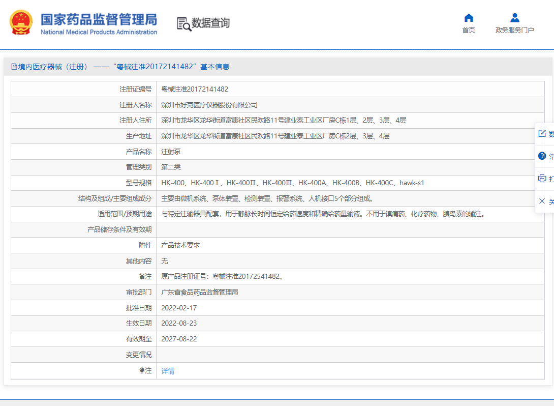Viewport: 554px width, 406px height.
Task: Click the 其他内容 row label
Action: click(138, 261)
